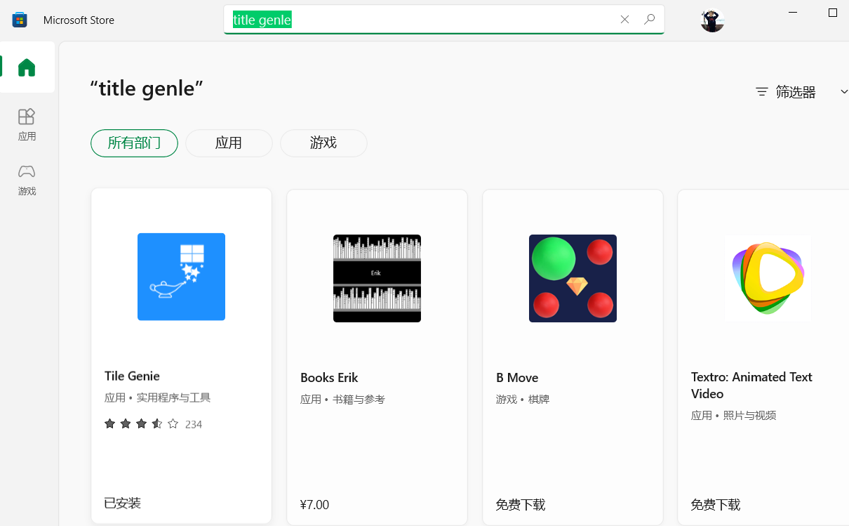This screenshot has height=526, width=849.
Task: Click 免费下载 on Textro card
Action: pos(716,505)
